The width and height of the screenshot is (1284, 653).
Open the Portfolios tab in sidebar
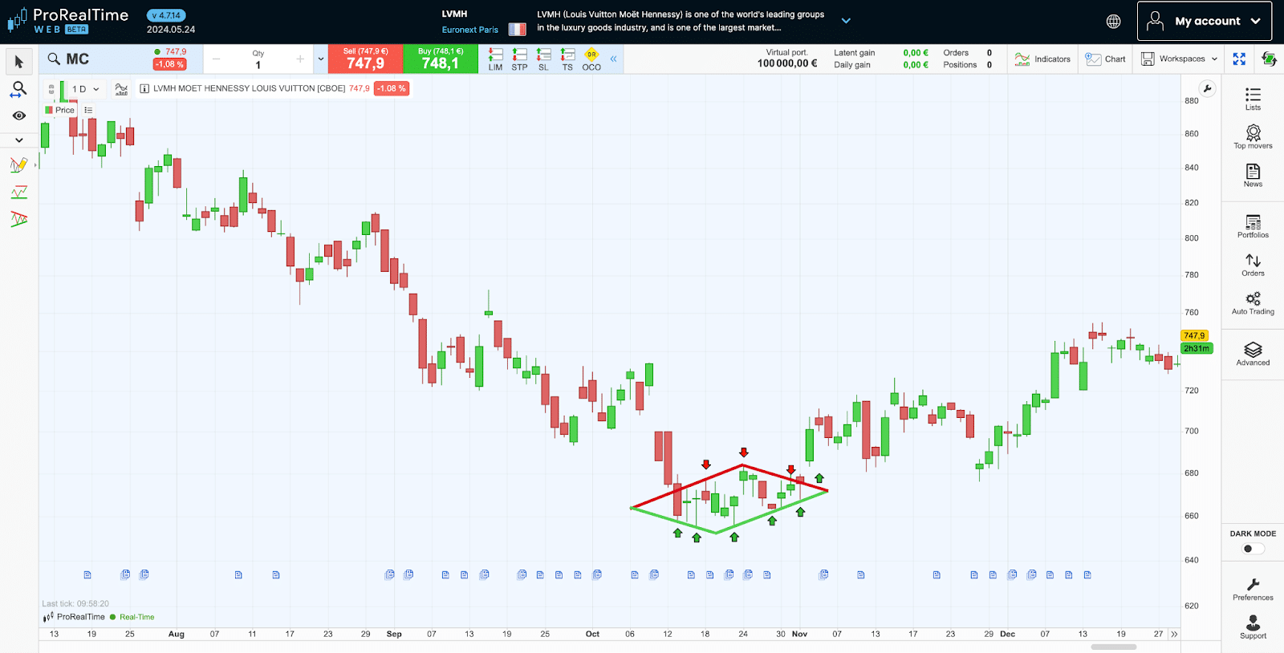tap(1253, 226)
